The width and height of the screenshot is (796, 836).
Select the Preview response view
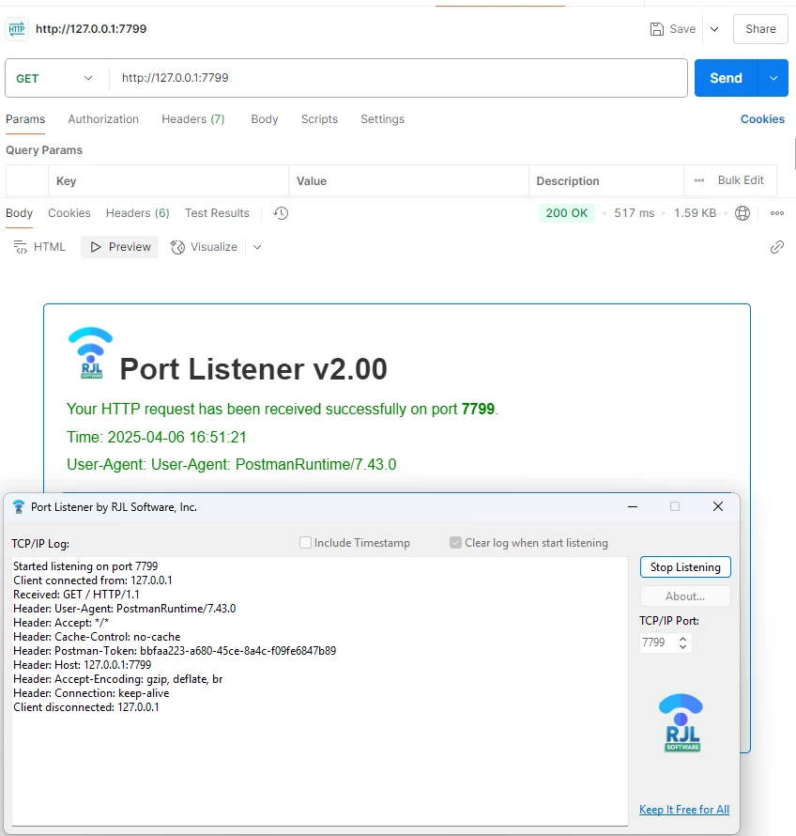118,246
